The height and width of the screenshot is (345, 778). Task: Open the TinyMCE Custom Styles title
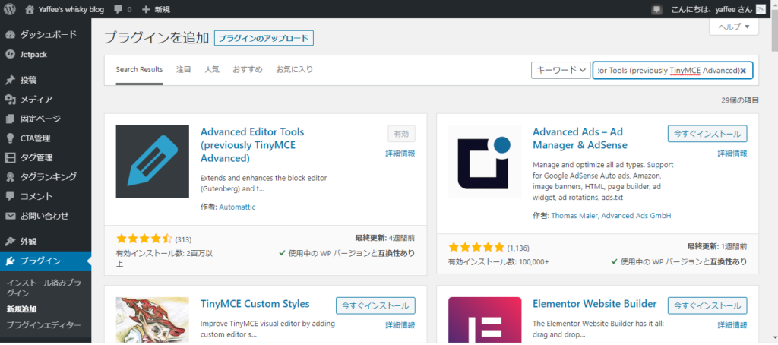(x=255, y=304)
